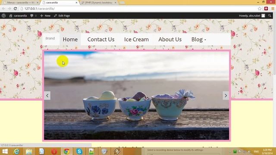Click the browser back arrow
Viewport: 276px width, 155px height.
pos(3,9)
